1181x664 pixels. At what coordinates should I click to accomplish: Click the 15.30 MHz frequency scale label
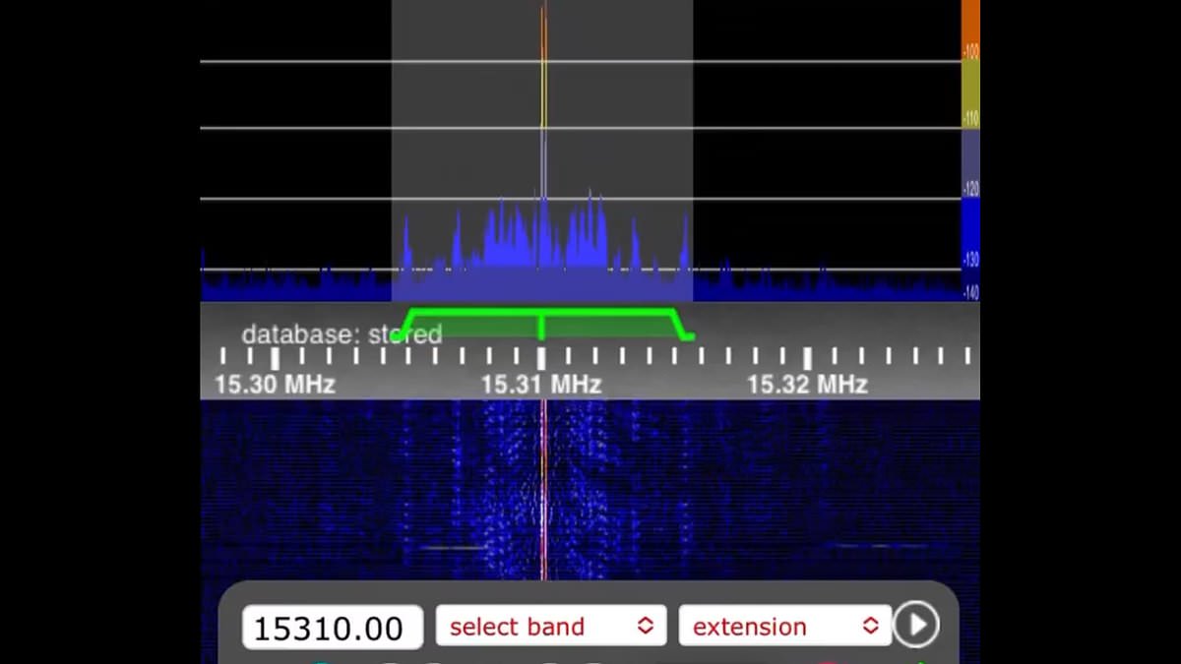(275, 384)
